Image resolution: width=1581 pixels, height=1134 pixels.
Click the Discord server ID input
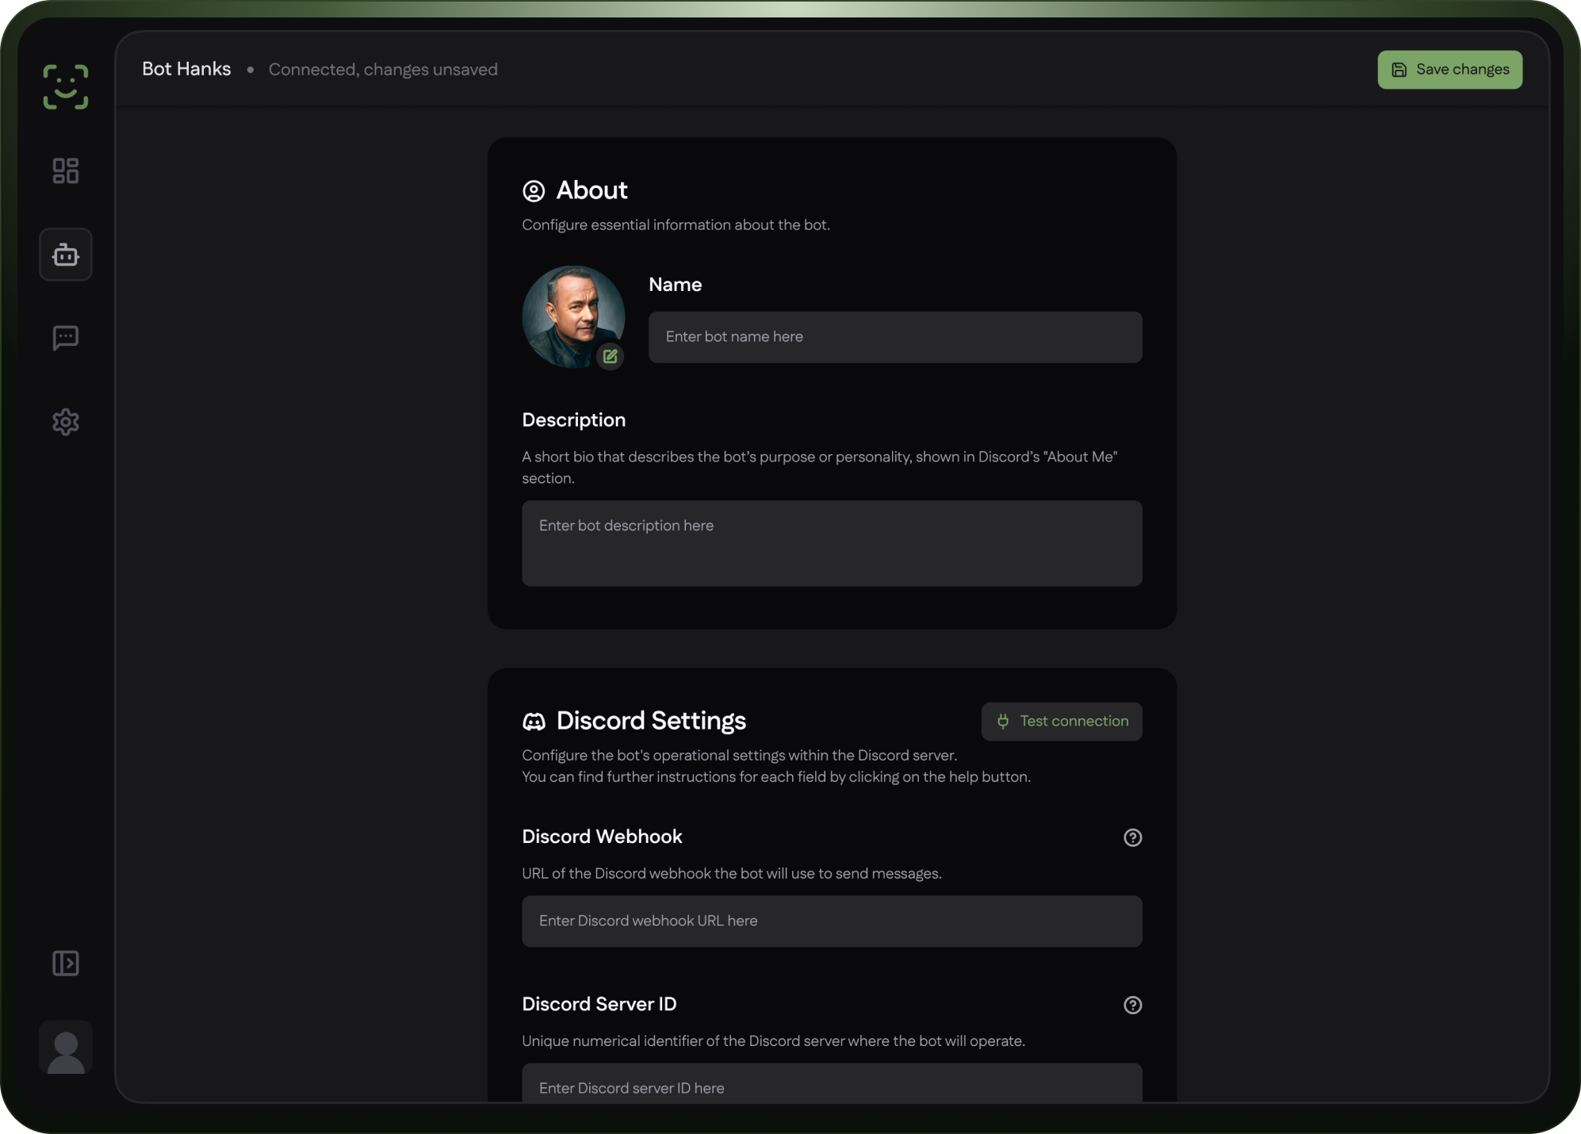(x=832, y=1085)
